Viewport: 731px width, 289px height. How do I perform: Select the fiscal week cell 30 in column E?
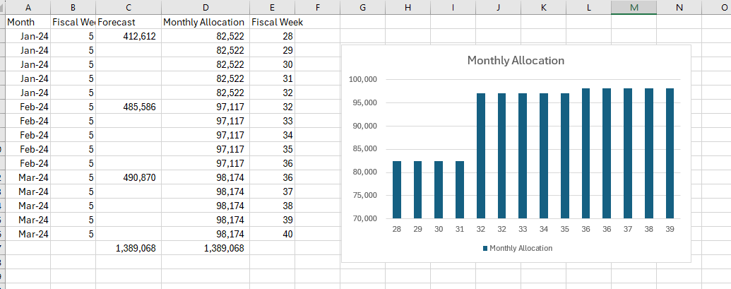tap(272, 64)
